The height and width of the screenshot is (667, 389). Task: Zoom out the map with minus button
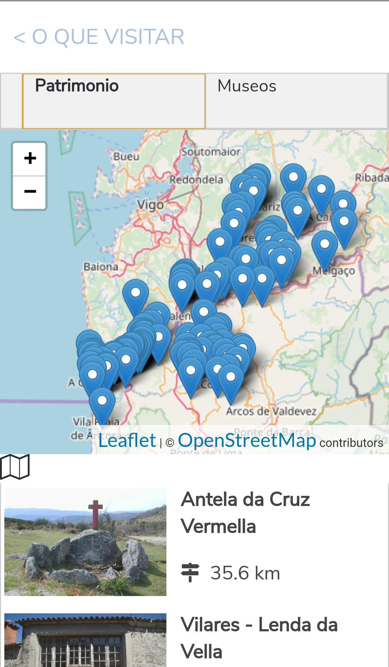(x=30, y=192)
